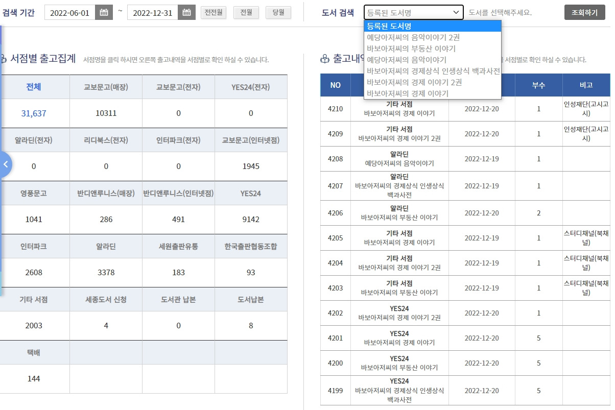Click the 조회하기 search button
Screen dimensions: 615x410
[x=584, y=12]
